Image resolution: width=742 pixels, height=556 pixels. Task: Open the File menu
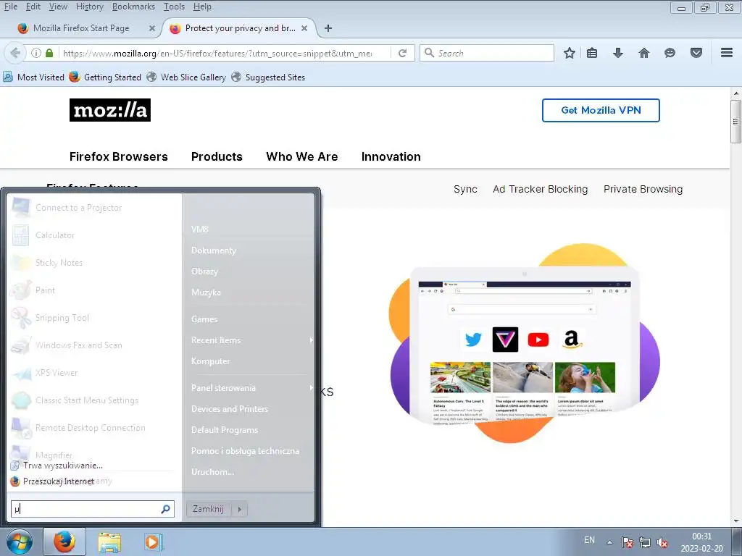(x=10, y=7)
